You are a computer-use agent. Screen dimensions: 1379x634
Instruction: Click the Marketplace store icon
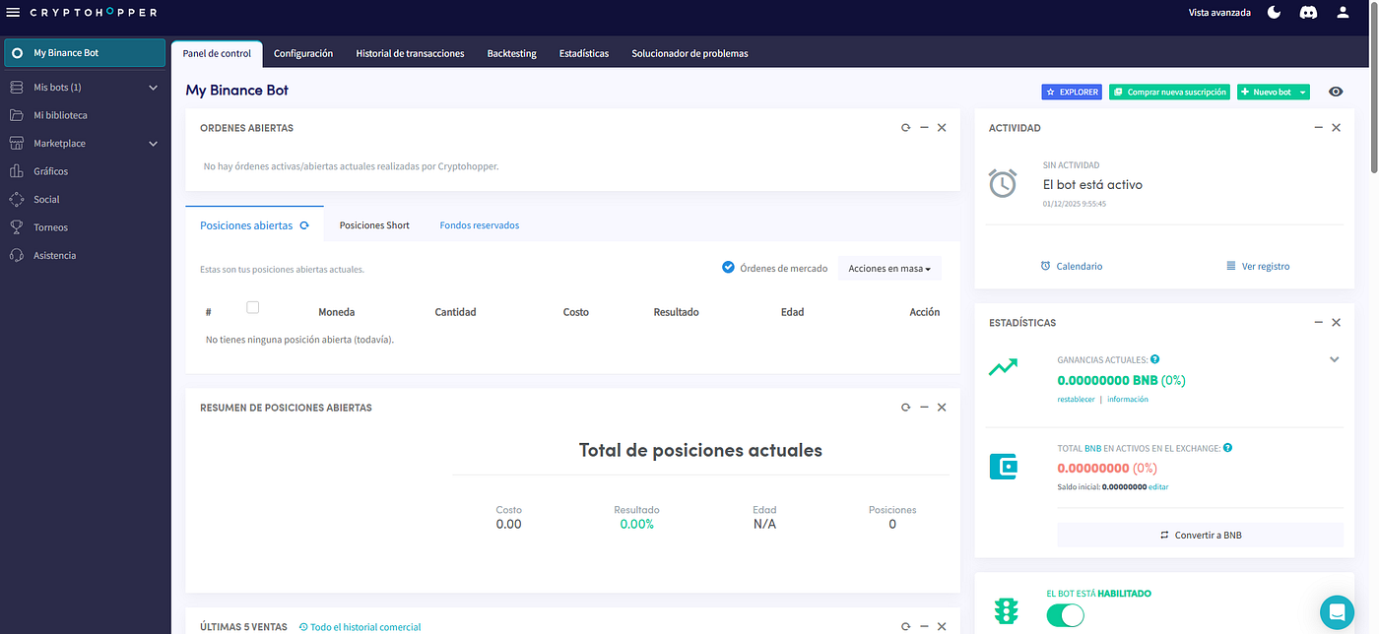(17, 144)
